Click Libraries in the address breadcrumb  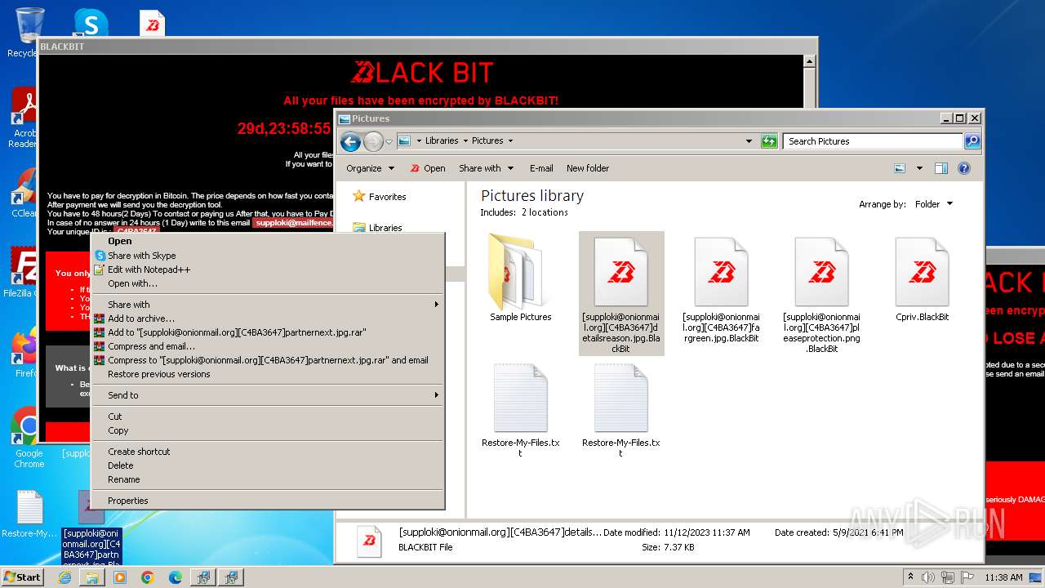(x=442, y=141)
